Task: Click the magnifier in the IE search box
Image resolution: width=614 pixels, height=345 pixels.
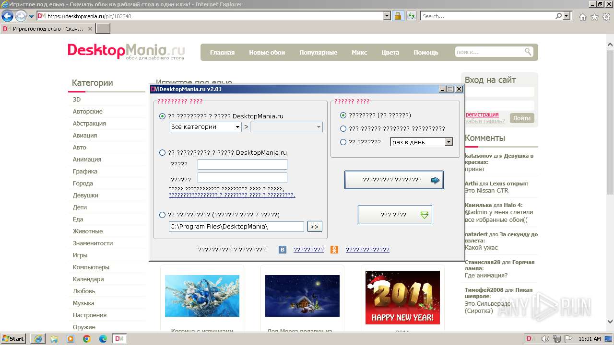Action: 559,16
